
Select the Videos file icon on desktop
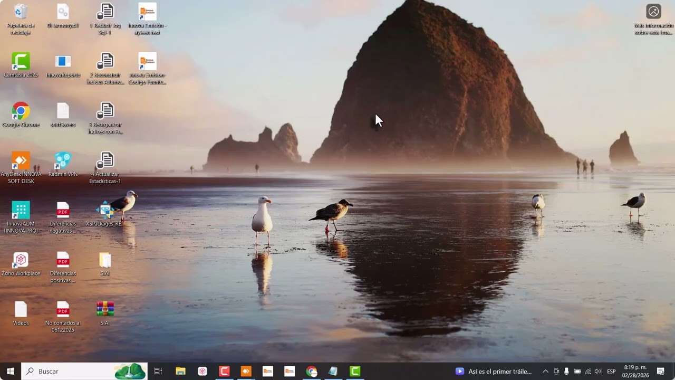21,313
